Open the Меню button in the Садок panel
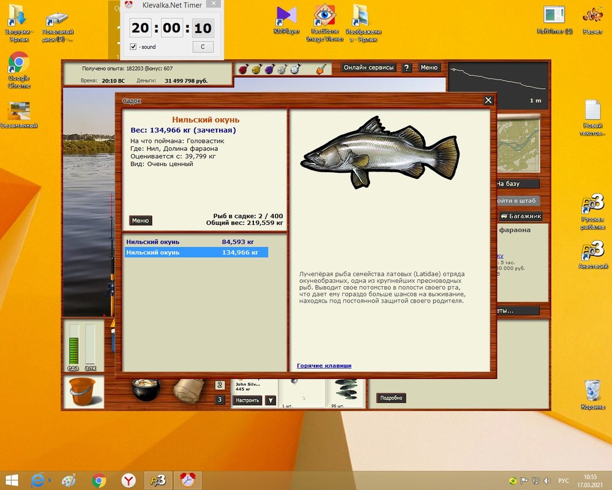 (x=140, y=221)
